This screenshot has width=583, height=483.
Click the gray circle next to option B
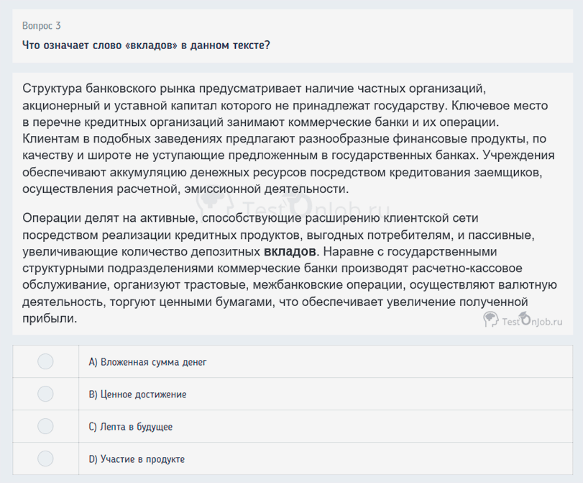click(45, 394)
